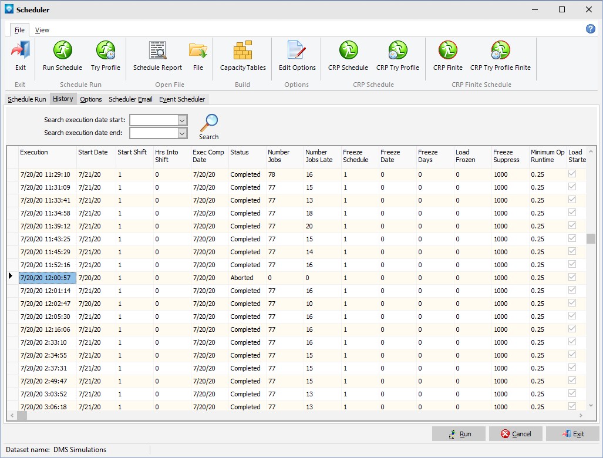Viewport: 603px width, 458px height.
Task: Click the grid's vertical scrollbar thumb
Action: click(x=591, y=238)
